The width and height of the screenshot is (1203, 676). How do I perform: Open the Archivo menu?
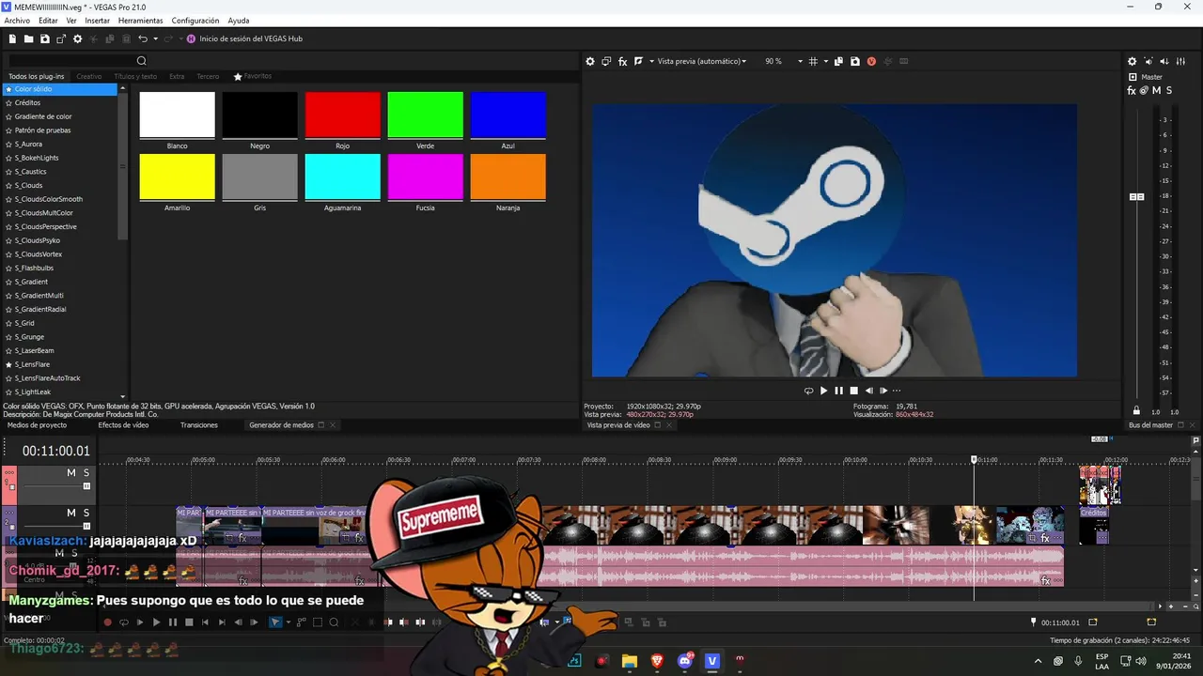17,20
